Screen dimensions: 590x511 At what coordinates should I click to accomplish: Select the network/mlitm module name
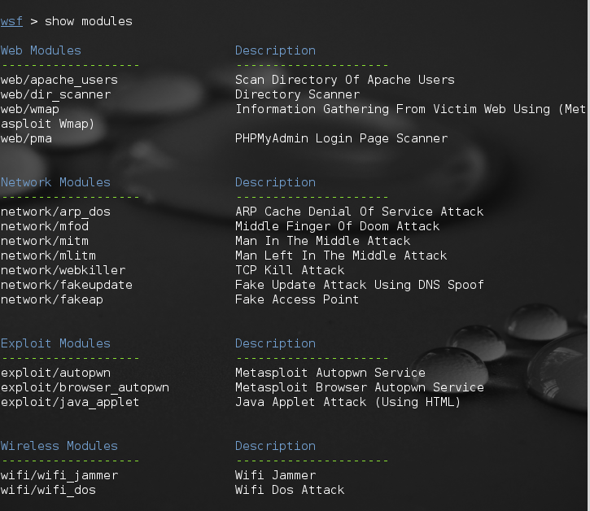[48, 255]
